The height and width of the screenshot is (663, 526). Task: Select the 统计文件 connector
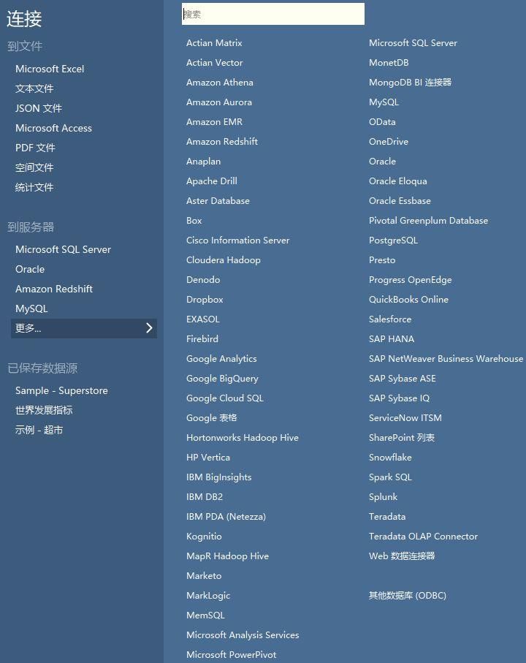pyautogui.click(x=34, y=187)
